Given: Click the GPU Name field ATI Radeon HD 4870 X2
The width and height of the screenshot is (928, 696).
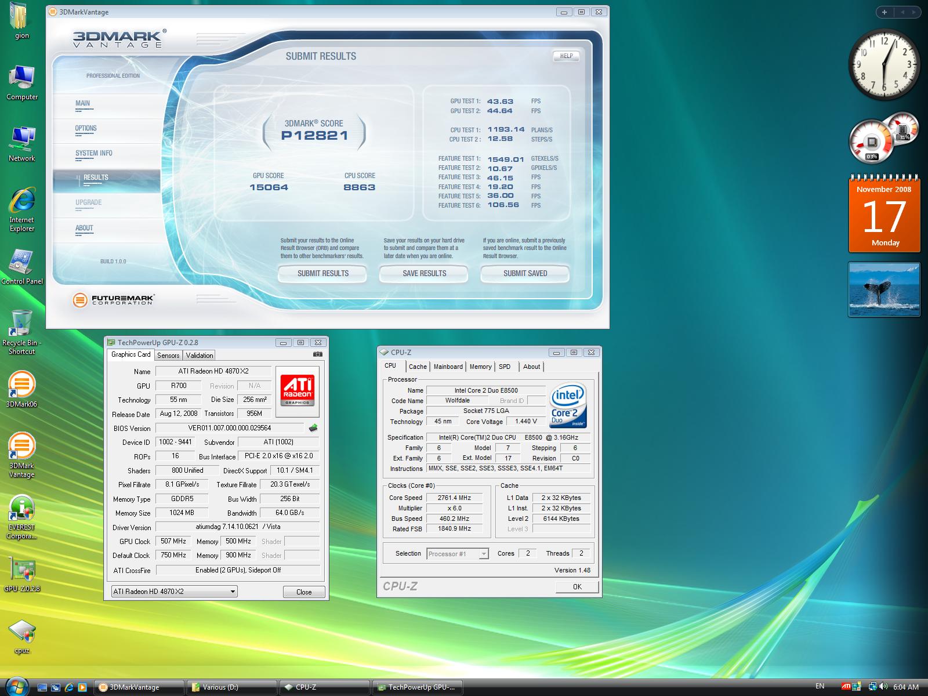Looking at the screenshot, I should click(213, 371).
